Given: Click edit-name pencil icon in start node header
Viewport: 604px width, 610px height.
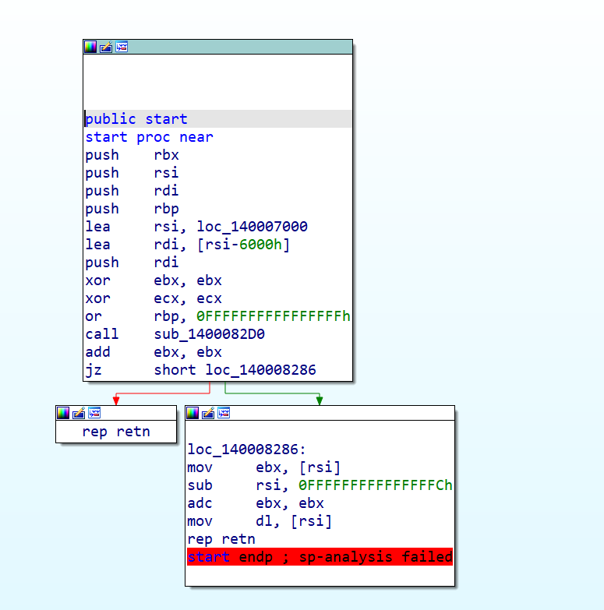Looking at the screenshot, I should 106,47.
